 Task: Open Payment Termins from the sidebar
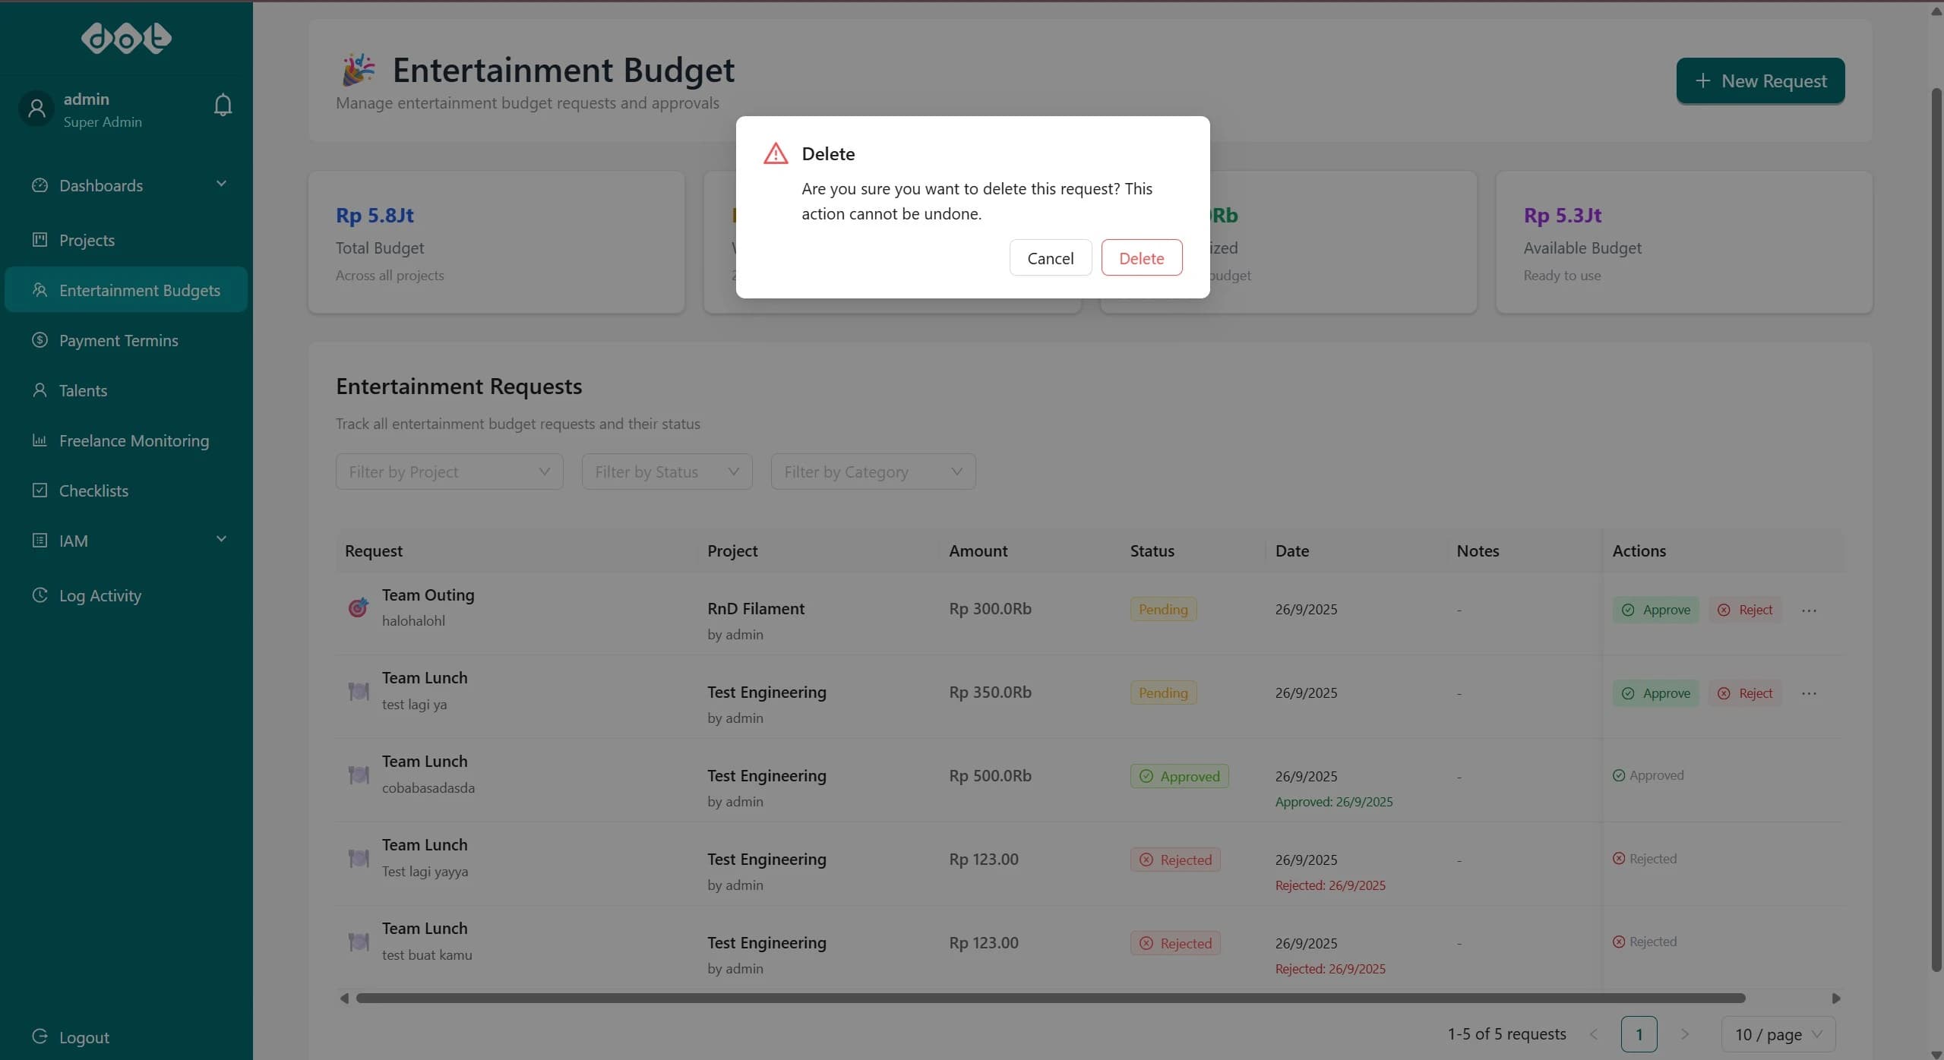point(118,339)
